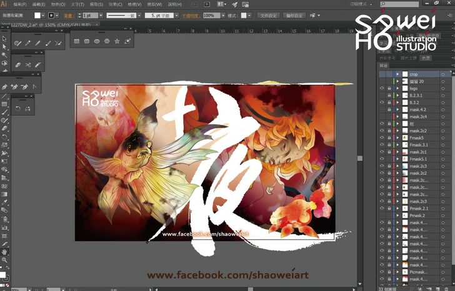Toggle visibility of Fmask5 layer
Screen dimensions: 455x291
(x=382, y=137)
